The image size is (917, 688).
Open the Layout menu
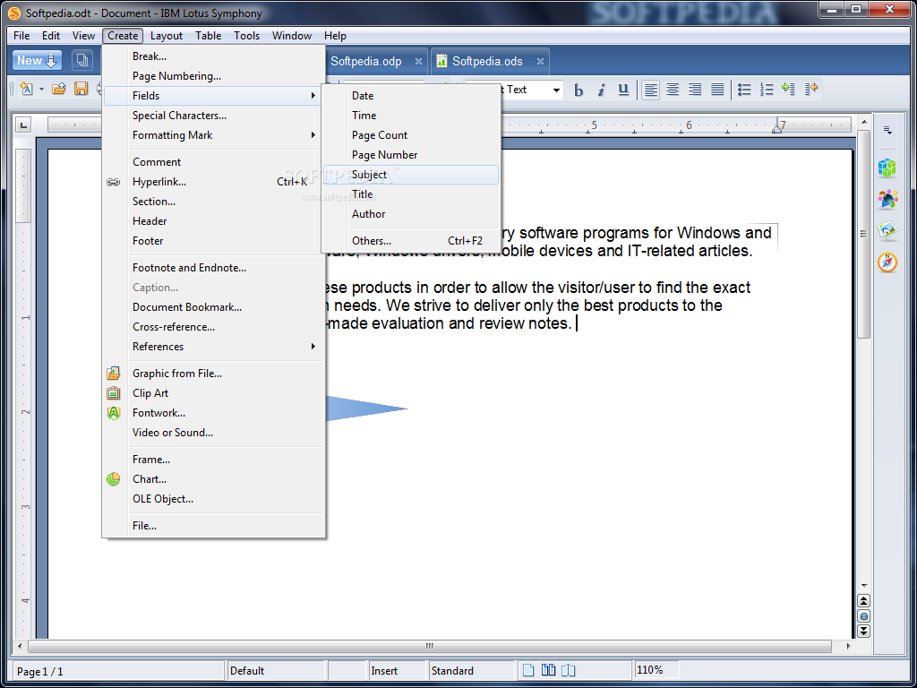point(167,36)
